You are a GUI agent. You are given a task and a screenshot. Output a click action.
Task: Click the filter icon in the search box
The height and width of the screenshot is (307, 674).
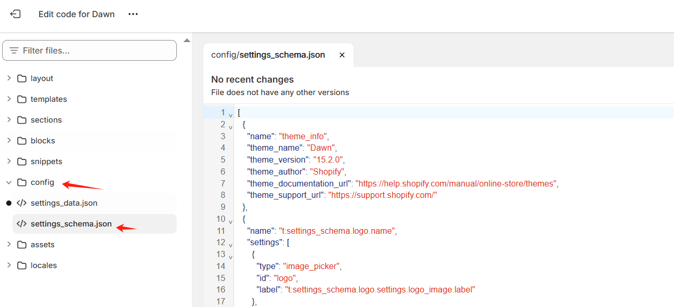click(14, 50)
